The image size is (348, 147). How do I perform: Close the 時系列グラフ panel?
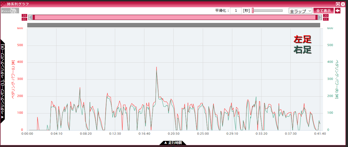[x=343, y=4]
